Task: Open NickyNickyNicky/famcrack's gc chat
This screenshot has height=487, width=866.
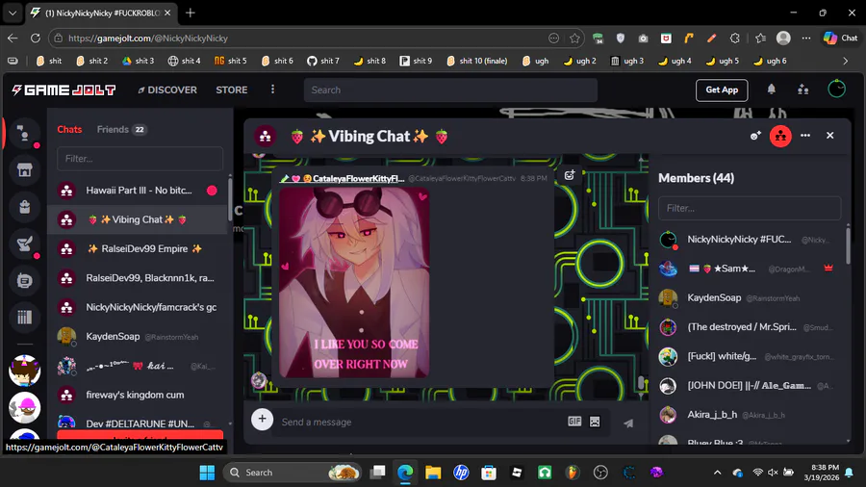Action: 138,308
